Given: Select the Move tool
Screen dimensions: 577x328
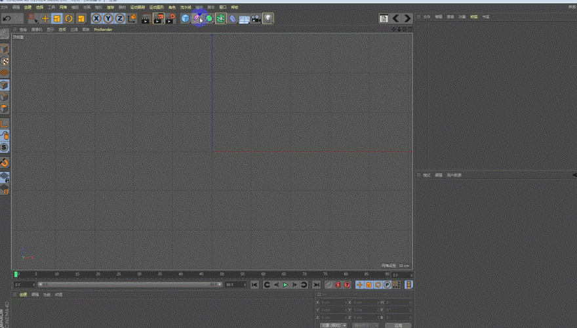Looking at the screenshot, I should click(45, 18).
